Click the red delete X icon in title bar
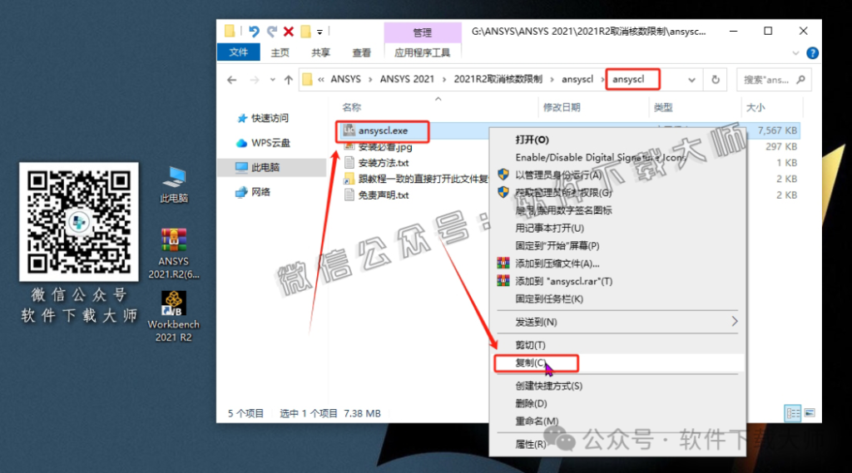The width and height of the screenshot is (852, 473). 289,32
